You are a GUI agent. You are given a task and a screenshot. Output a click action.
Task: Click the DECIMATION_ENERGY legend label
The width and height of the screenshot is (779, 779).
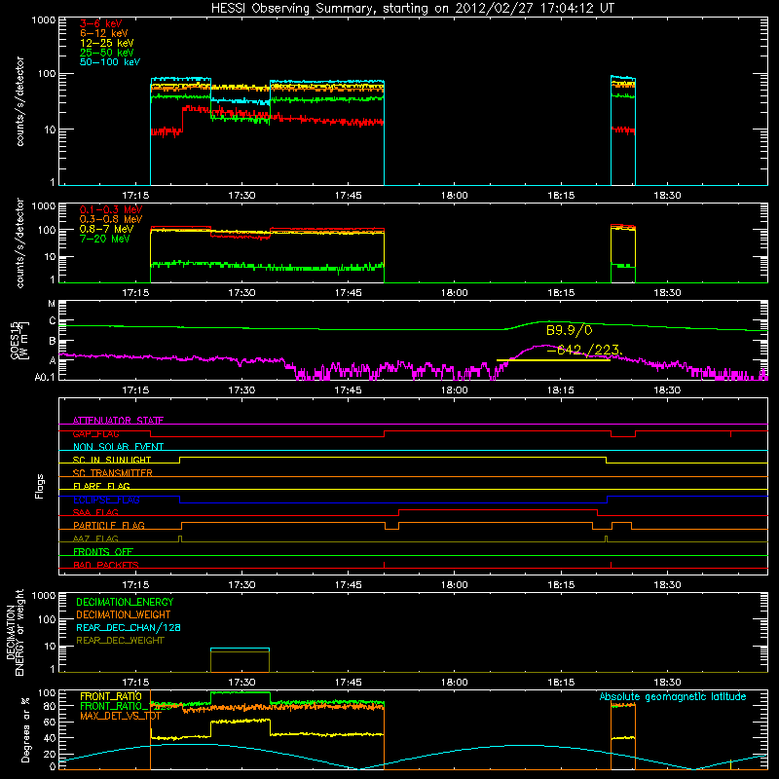[125, 602]
